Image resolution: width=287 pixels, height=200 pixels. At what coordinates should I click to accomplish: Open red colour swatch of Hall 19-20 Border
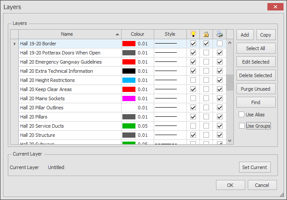[x=129, y=44]
